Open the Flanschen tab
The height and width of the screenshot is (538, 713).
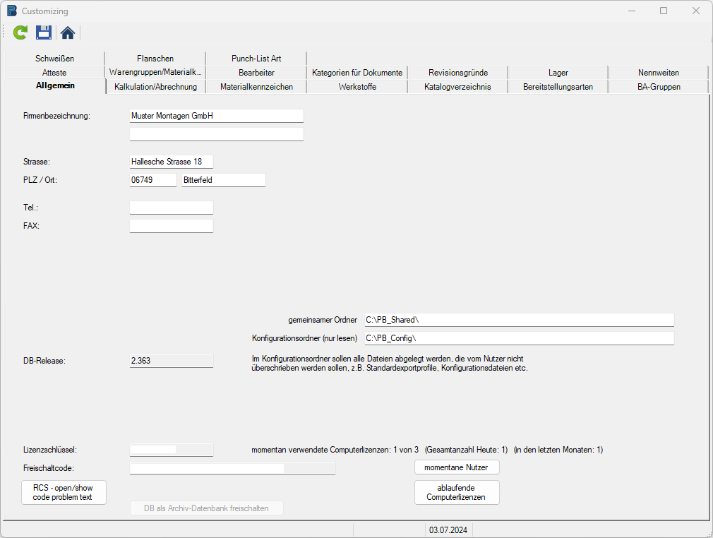[155, 59]
